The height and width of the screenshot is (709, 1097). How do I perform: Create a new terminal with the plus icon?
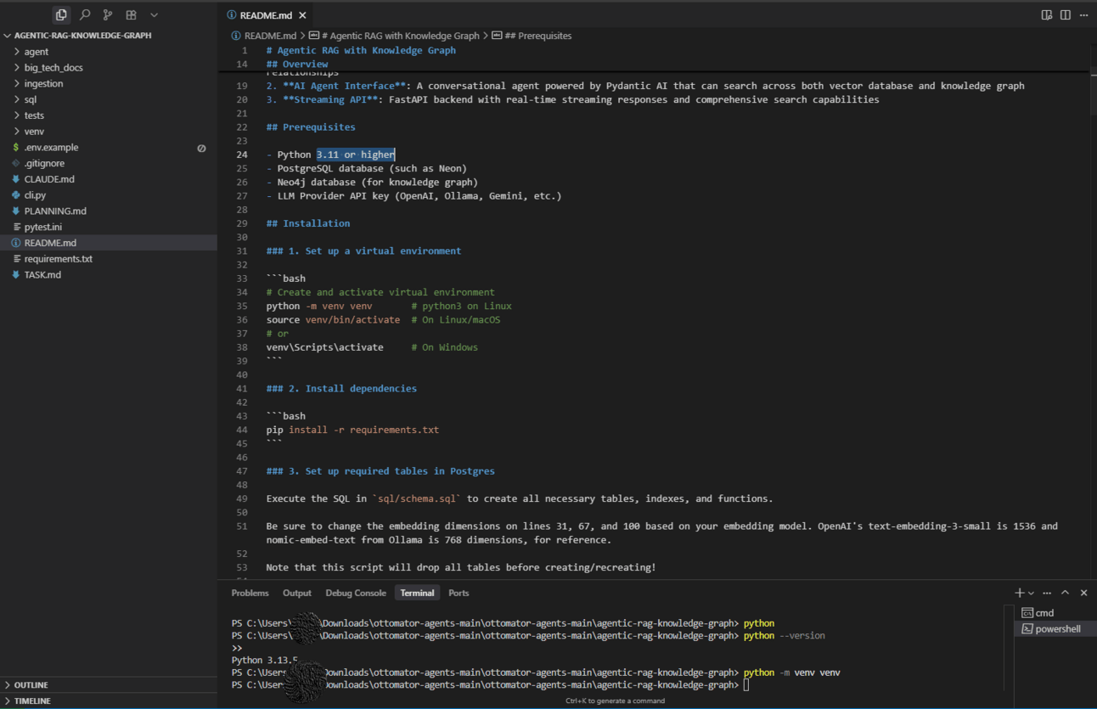click(1019, 593)
